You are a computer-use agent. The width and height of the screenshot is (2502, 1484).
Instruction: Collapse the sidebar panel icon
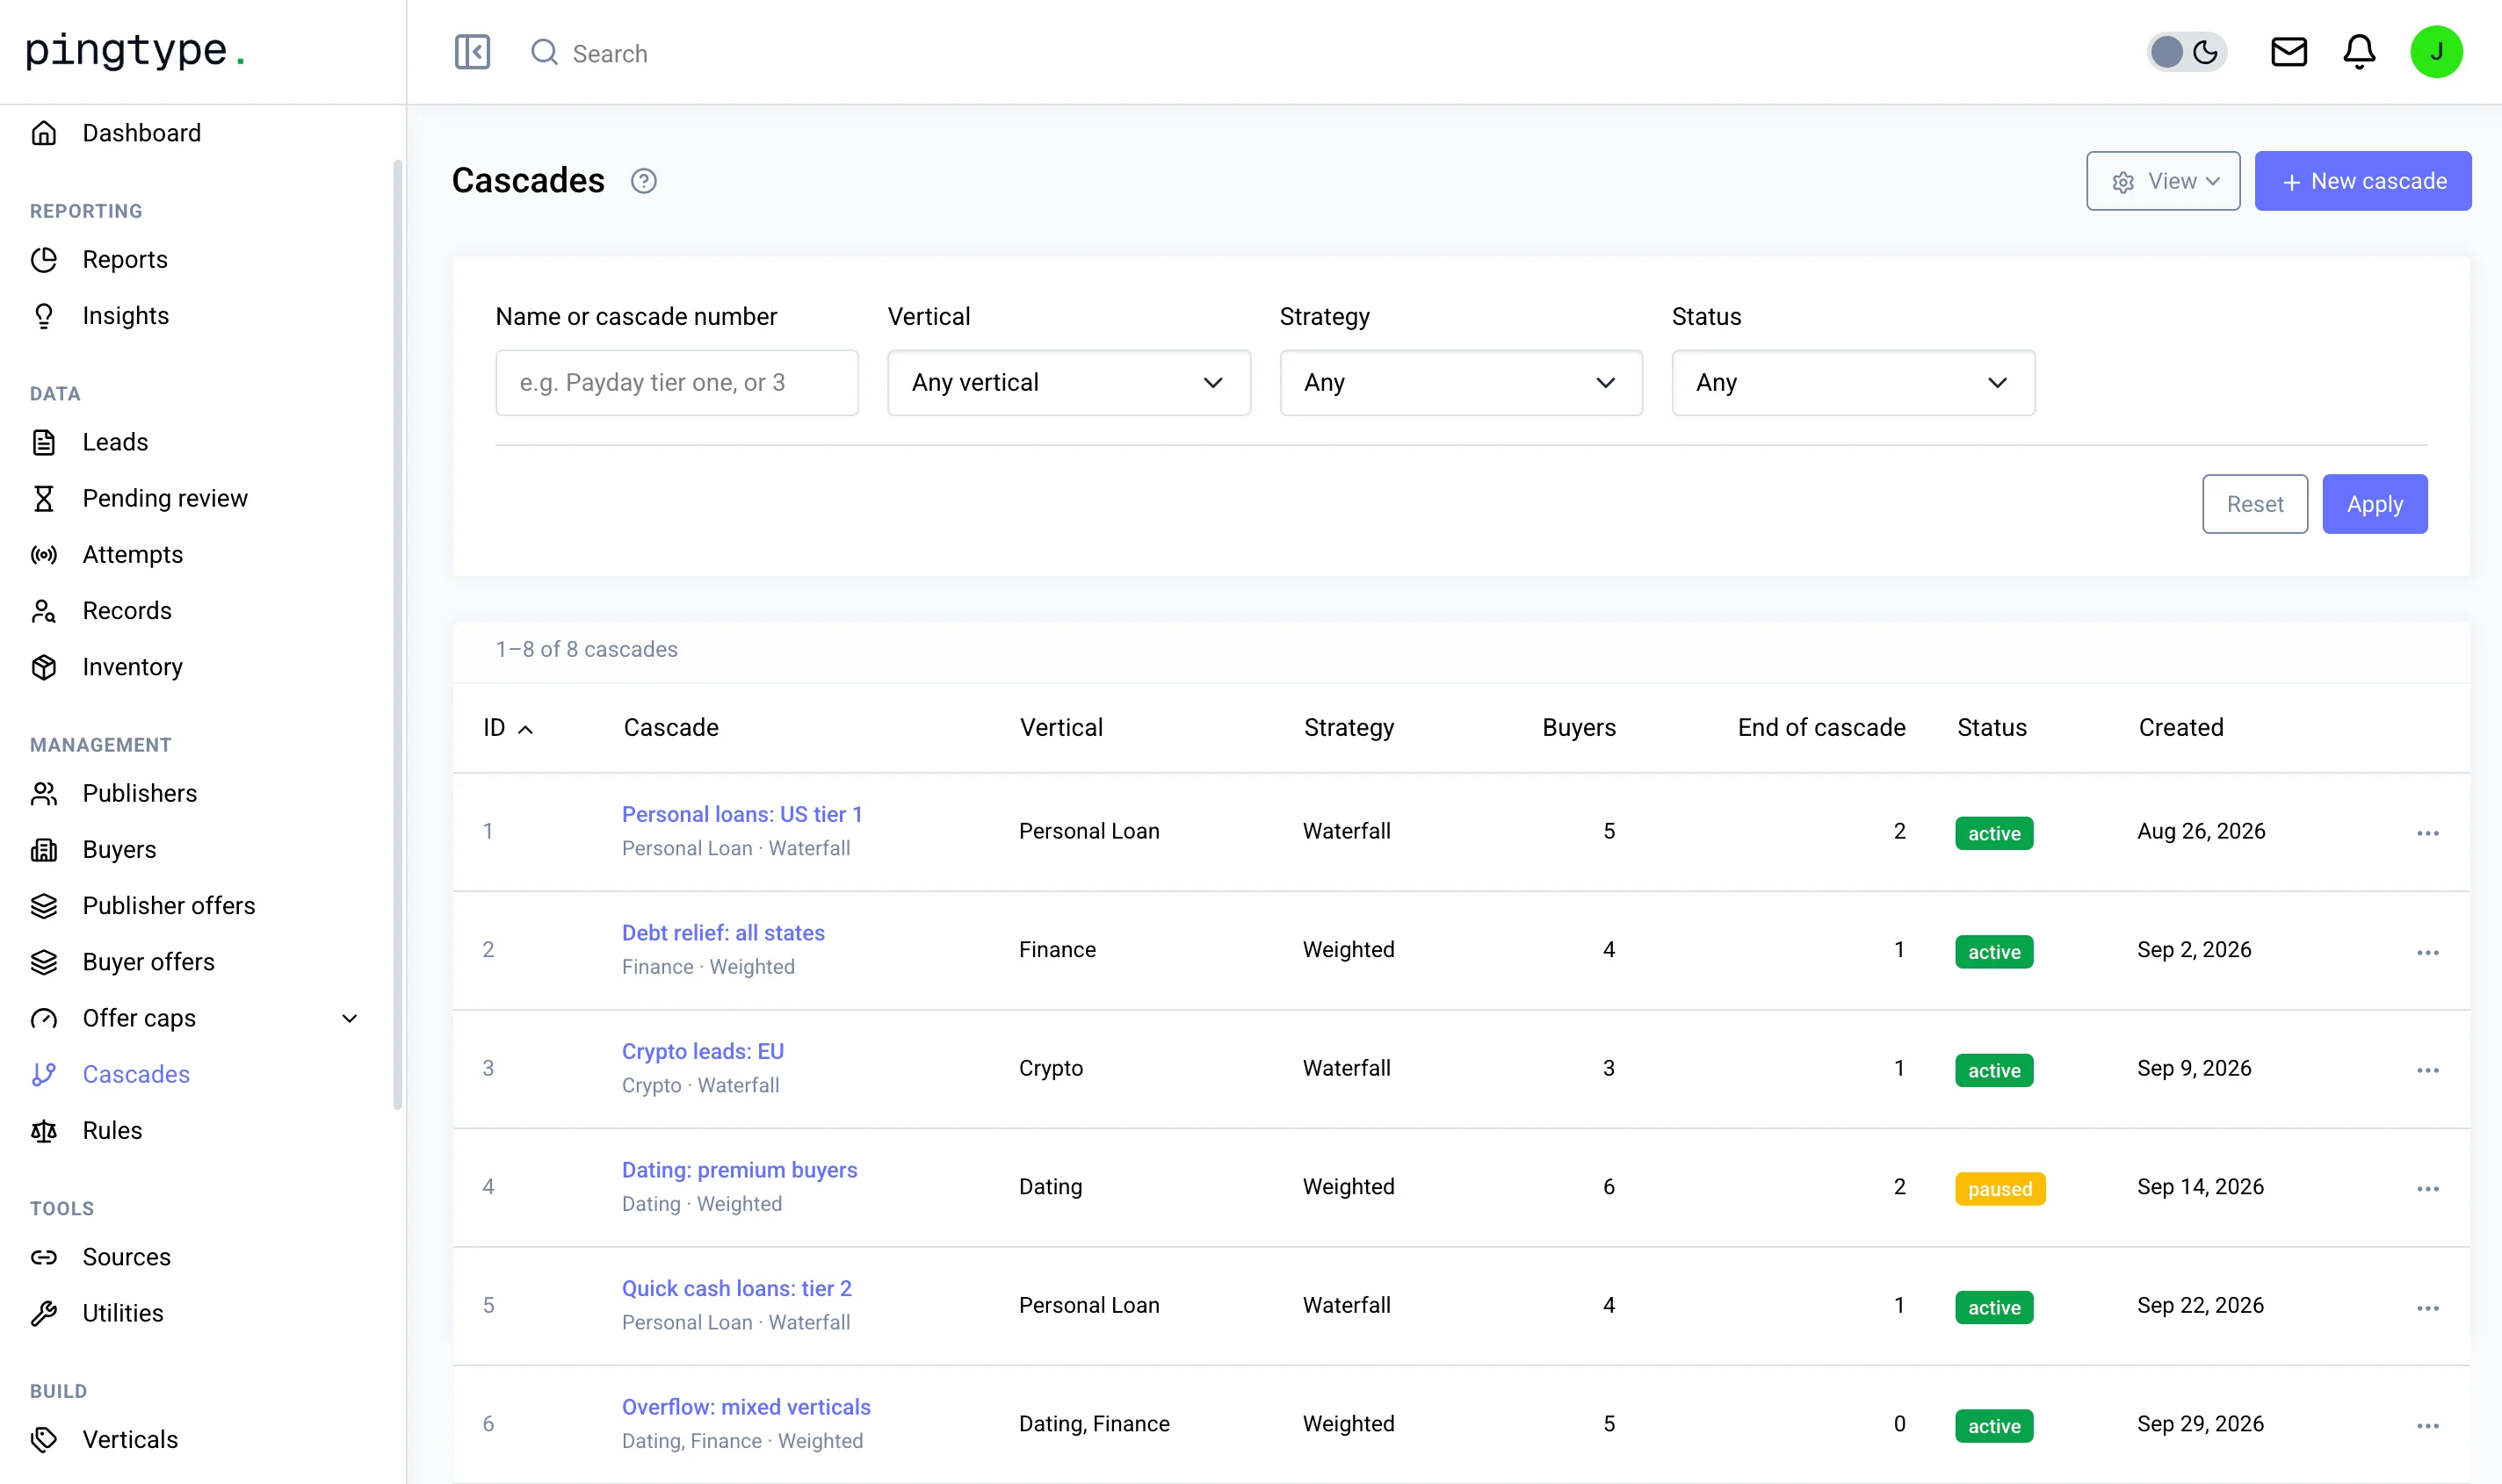472,52
